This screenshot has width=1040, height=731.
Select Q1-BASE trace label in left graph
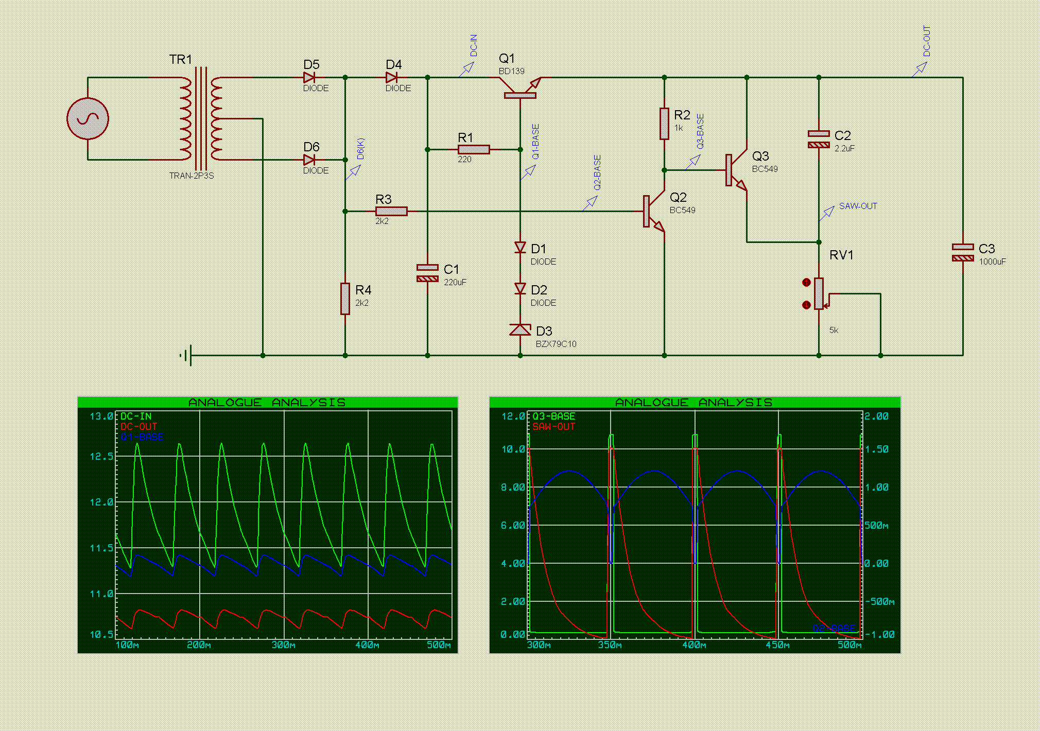click(x=142, y=437)
